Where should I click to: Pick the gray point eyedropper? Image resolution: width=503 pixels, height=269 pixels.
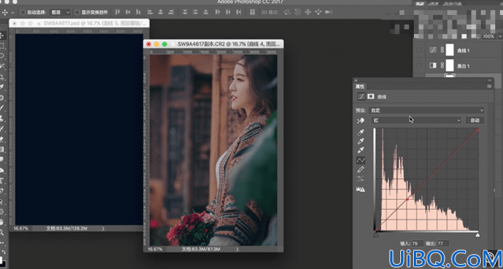click(361, 141)
